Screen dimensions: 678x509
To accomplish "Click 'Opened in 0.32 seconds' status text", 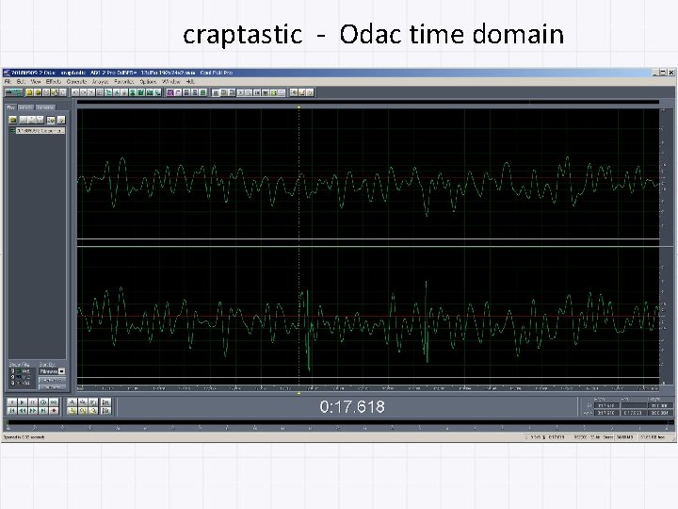I will [x=24, y=437].
